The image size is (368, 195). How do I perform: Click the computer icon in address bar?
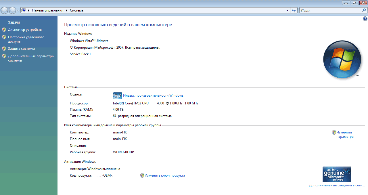[24, 10]
